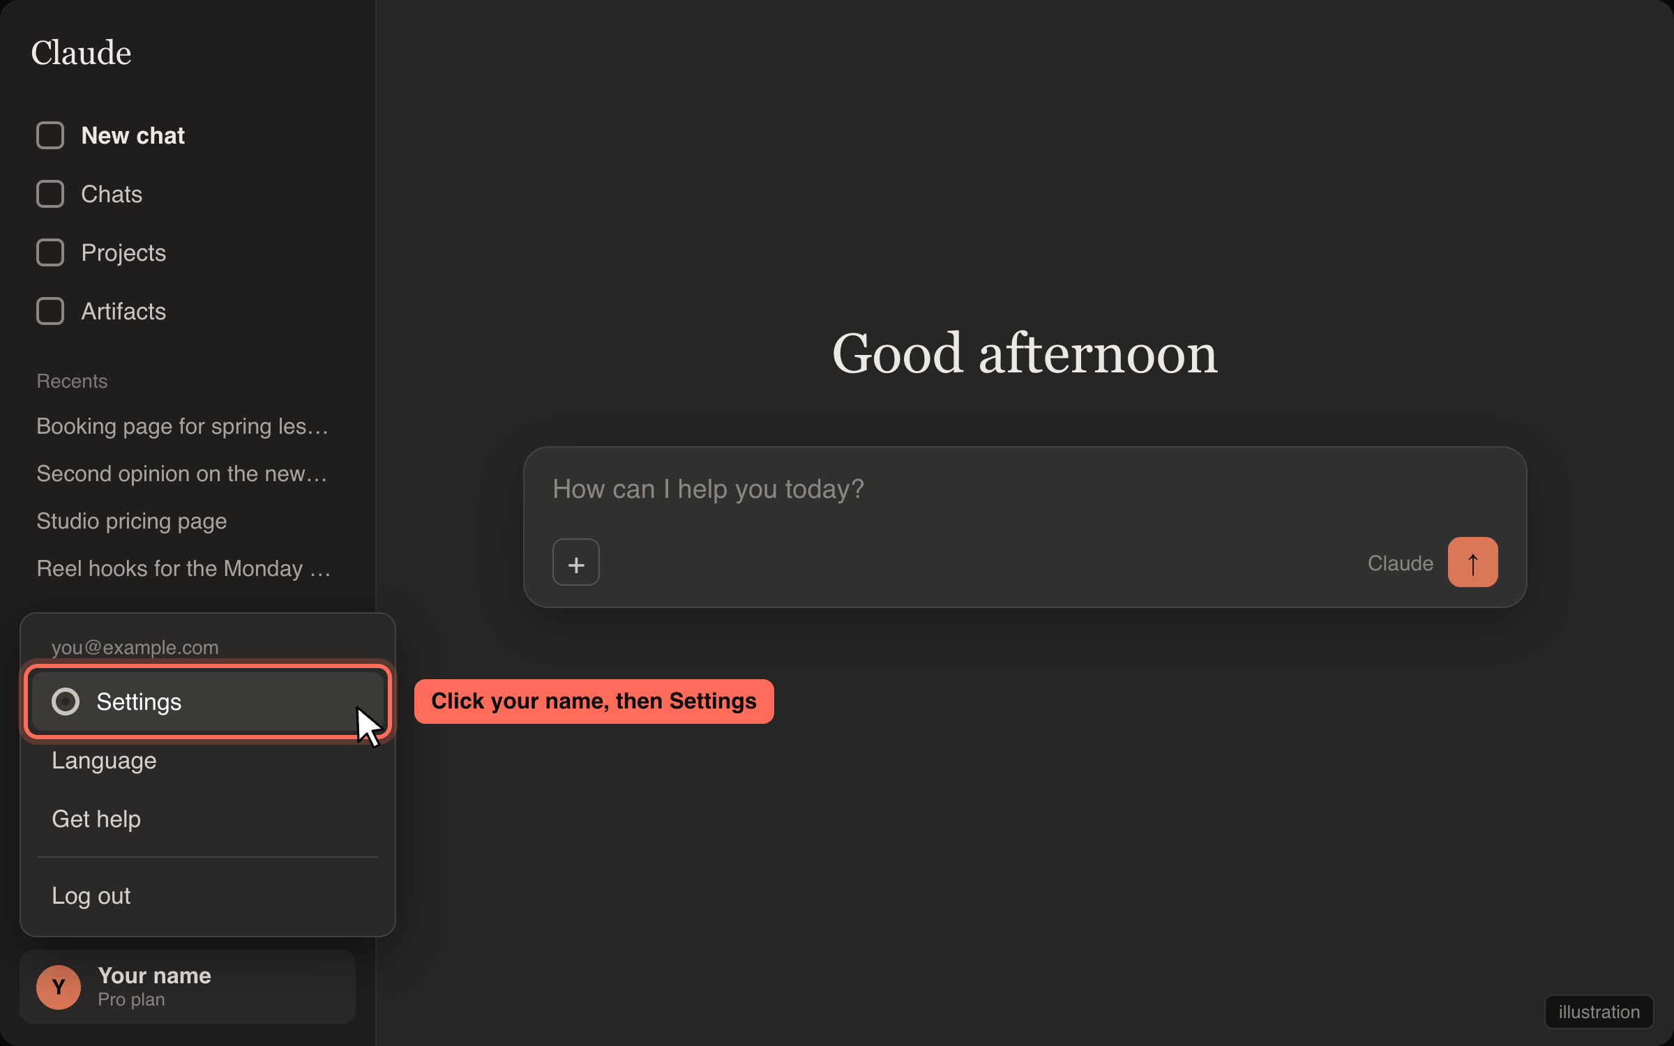Start a New chat
The width and height of the screenshot is (1674, 1046).
(133, 135)
